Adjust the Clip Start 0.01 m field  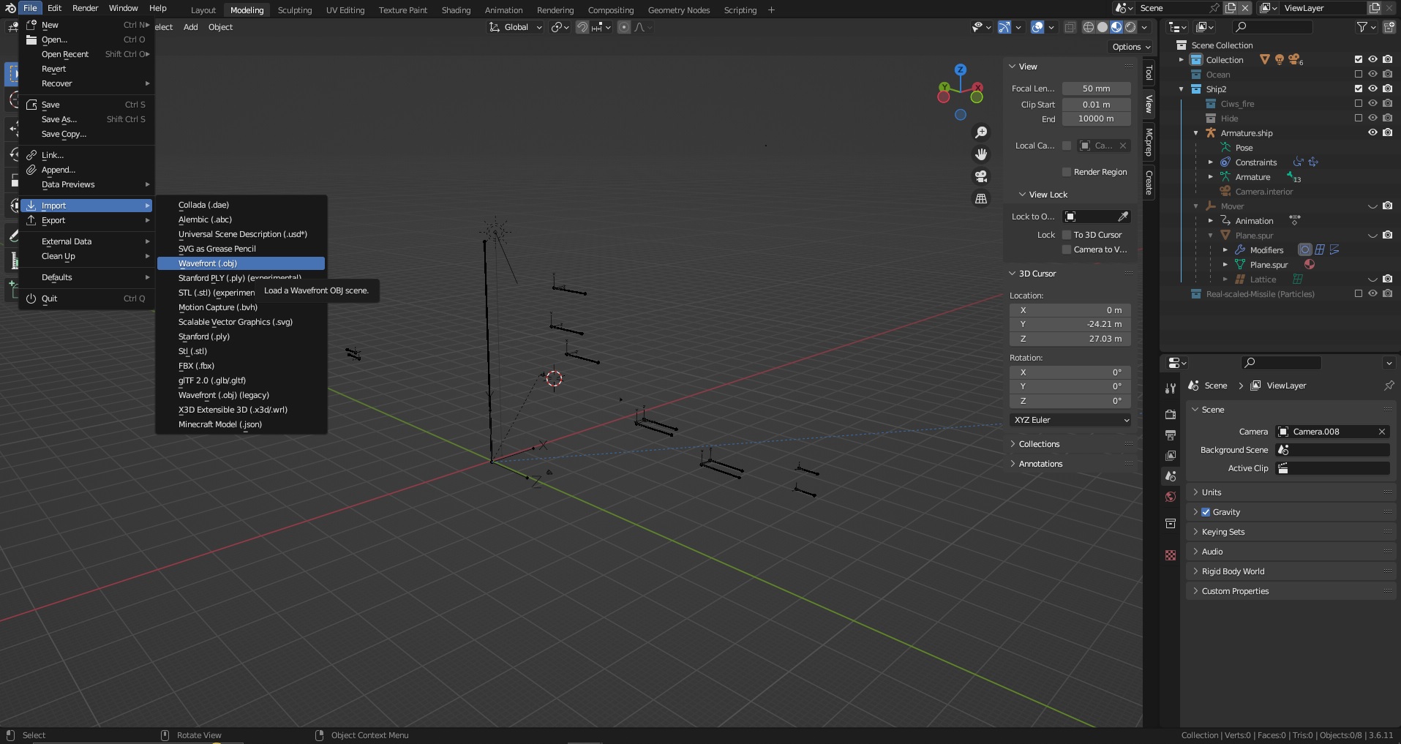pos(1096,105)
